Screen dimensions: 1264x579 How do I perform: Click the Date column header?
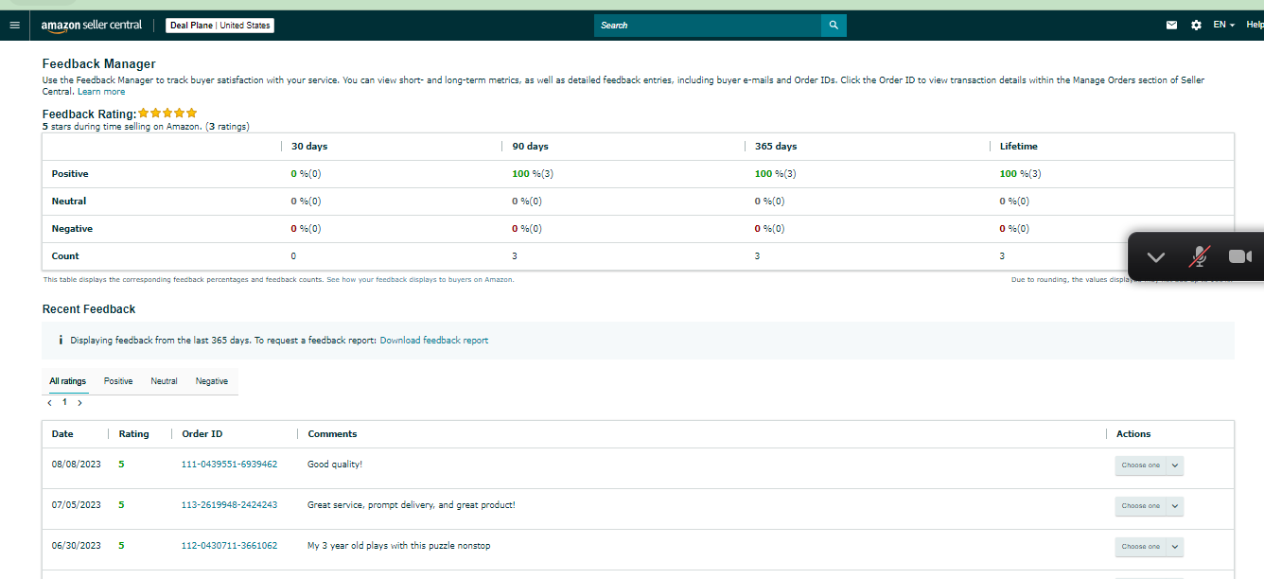pyautogui.click(x=62, y=434)
